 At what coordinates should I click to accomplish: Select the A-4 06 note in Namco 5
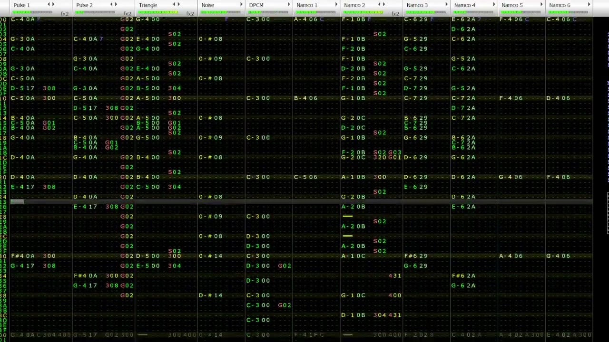(511, 256)
